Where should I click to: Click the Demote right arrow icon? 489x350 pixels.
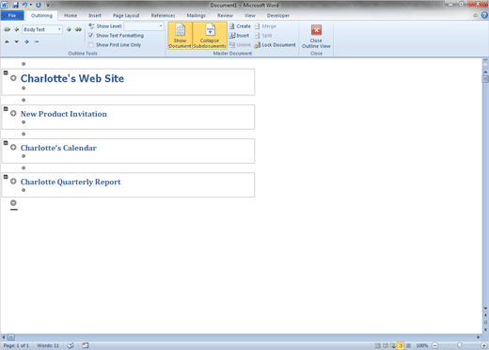click(69, 29)
